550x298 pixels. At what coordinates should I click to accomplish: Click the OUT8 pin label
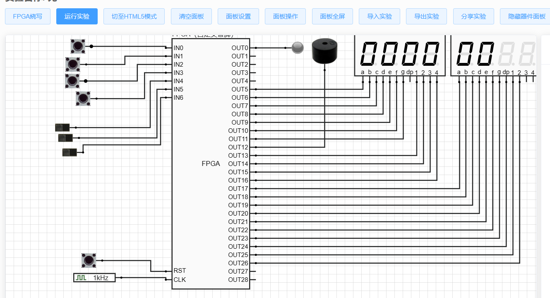(240, 114)
